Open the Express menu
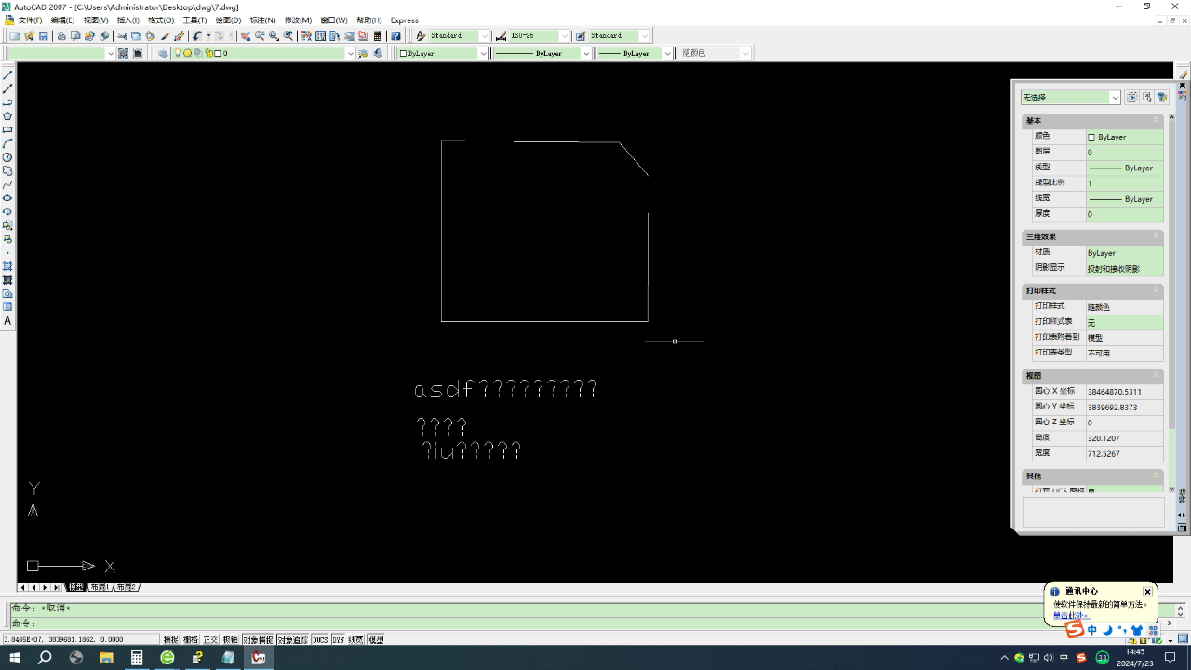Viewport: 1191px width, 670px height. click(404, 20)
